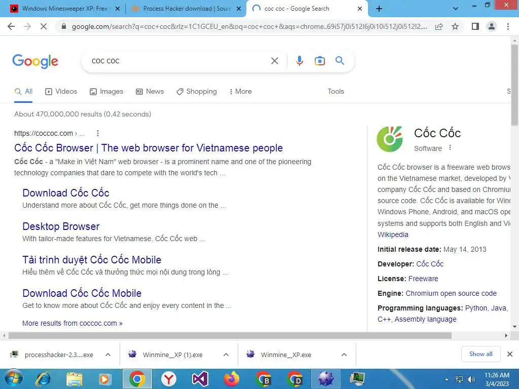519x389 pixels.
Task: Click More results from coccoc.com
Action: [72, 323]
